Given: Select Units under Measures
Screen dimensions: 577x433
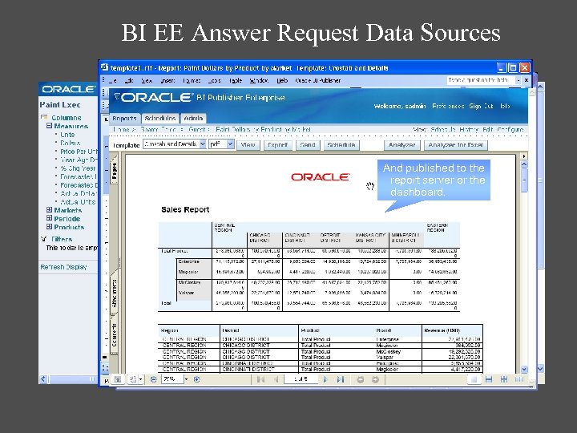Looking at the screenshot, I should click(x=67, y=135).
